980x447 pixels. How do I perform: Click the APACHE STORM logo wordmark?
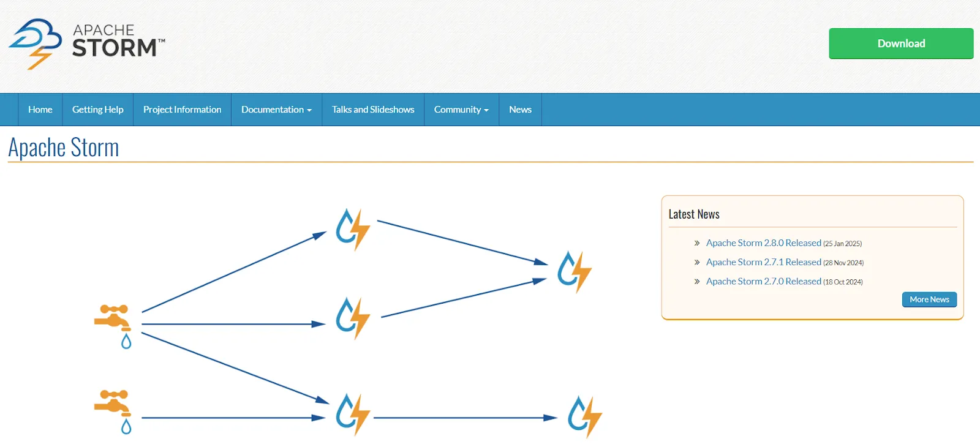118,41
